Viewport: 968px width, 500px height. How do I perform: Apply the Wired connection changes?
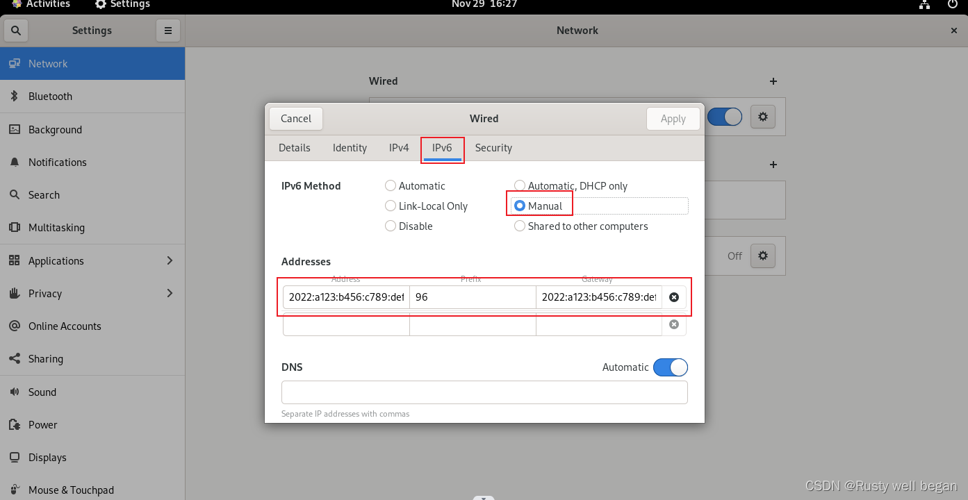pyautogui.click(x=673, y=119)
